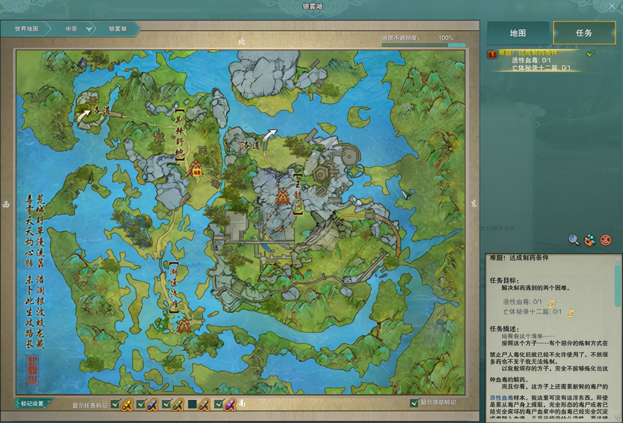Click the magnifying glass search icon
Viewport: 623px width, 423px height.
tap(574, 240)
